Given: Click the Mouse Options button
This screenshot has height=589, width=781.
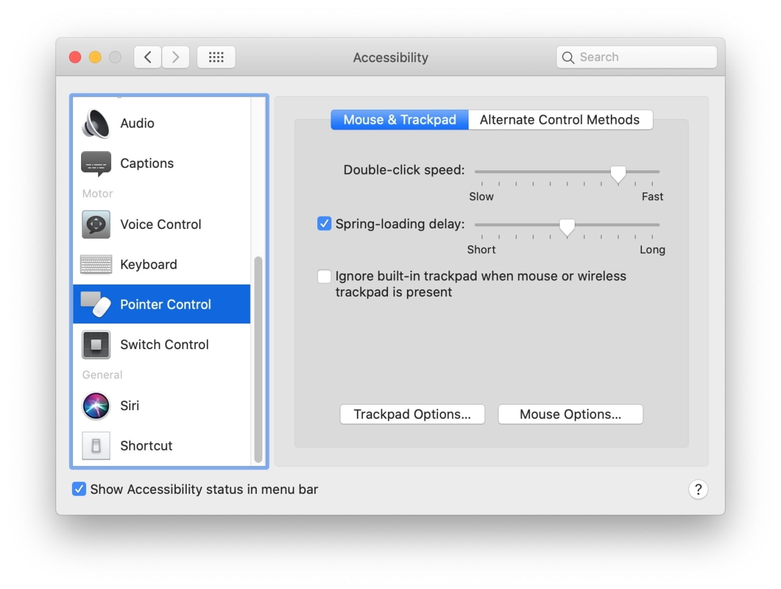Looking at the screenshot, I should pos(570,414).
